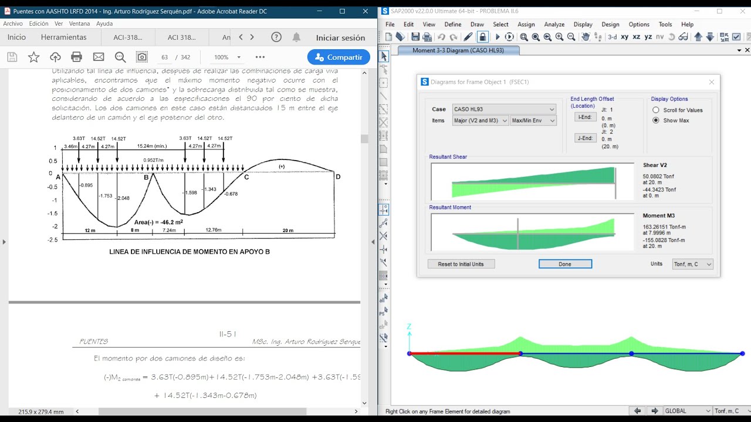This screenshot has width=751, height=422.
Task: Click the Acrobat notifications bell icon
Action: click(x=297, y=37)
